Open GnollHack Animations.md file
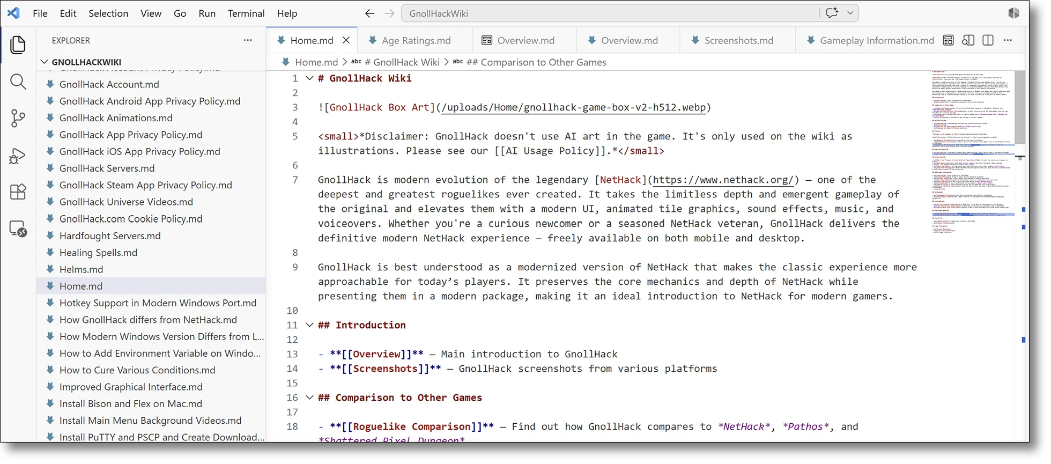Viewport: 1051px width, 464px height. point(116,118)
